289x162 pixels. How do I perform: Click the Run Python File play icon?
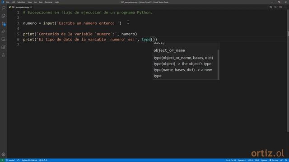point(275,7)
